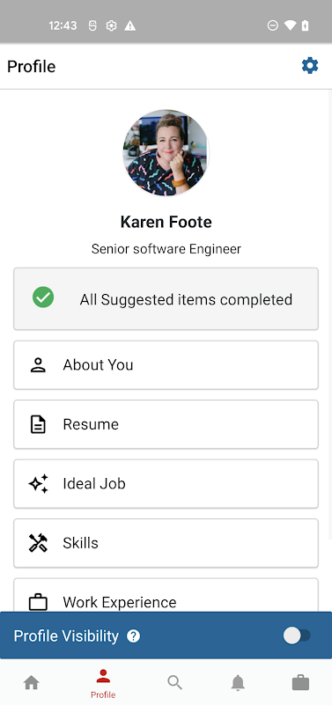332x705 pixels.
Task: Open Search from the bottom navigation
Action: click(x=174, y=682)
